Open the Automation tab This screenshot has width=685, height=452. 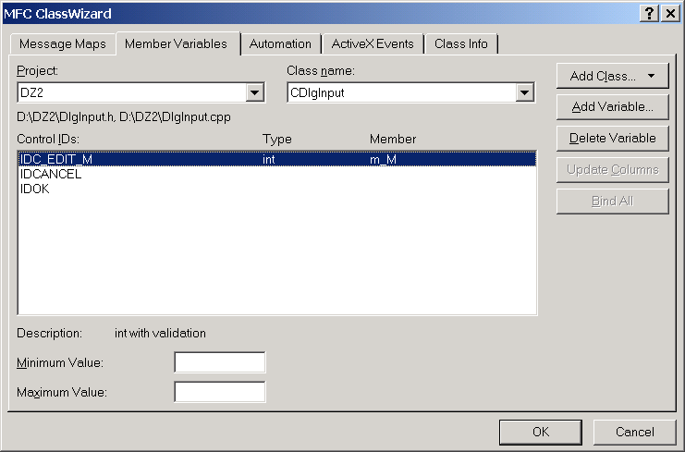280,44
